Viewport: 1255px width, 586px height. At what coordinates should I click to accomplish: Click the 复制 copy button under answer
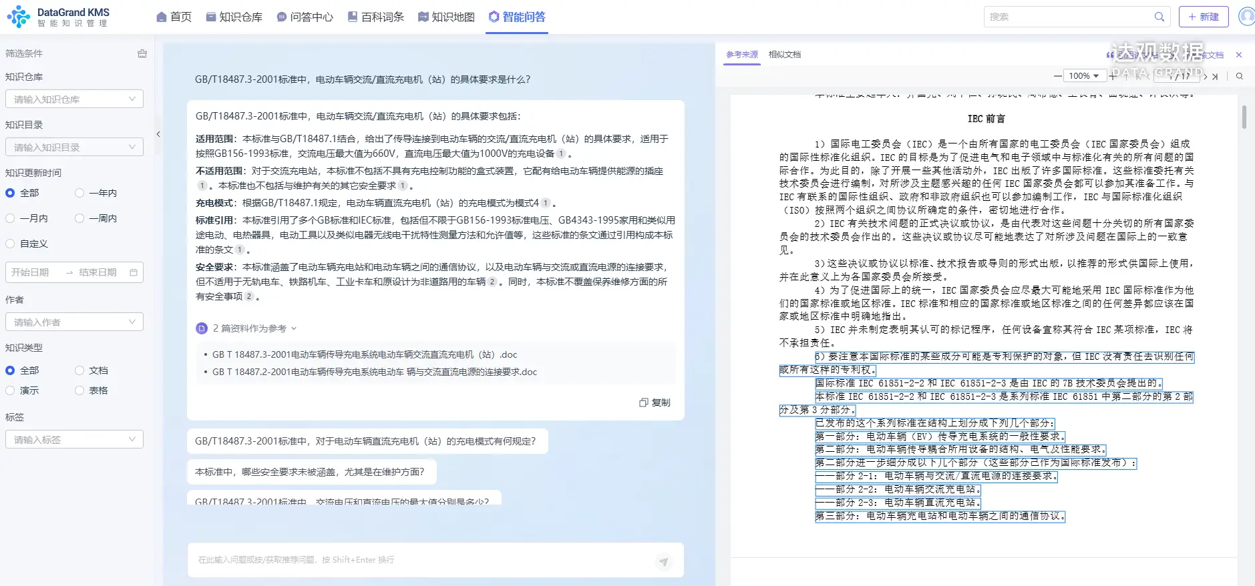tap(655, 402)
